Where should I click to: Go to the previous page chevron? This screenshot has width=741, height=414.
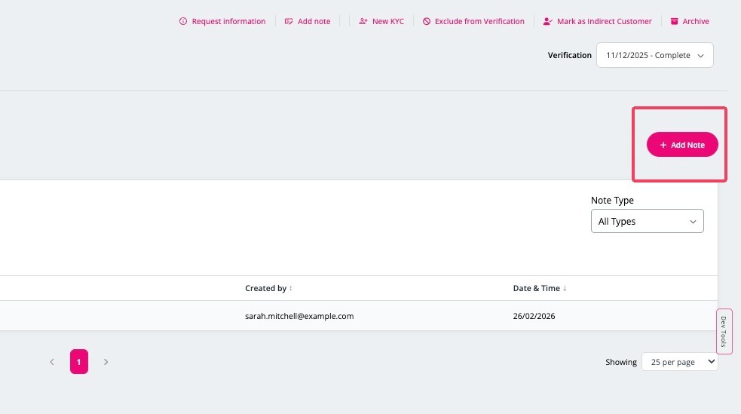[x=52, y=362]
